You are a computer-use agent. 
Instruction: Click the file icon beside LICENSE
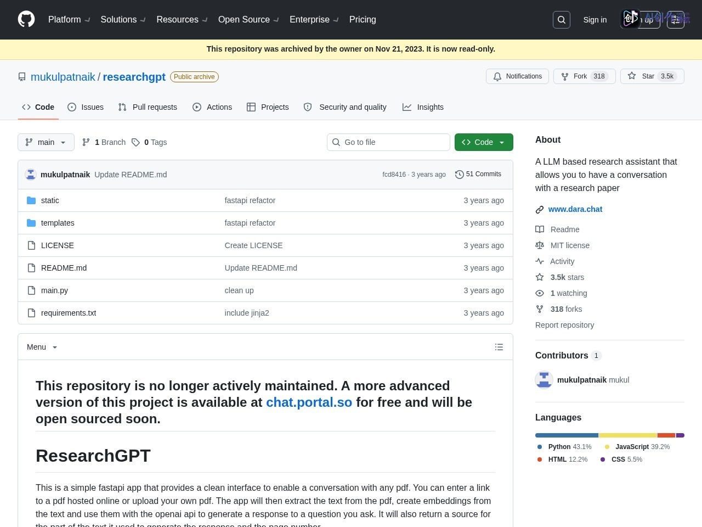[31, 245]
